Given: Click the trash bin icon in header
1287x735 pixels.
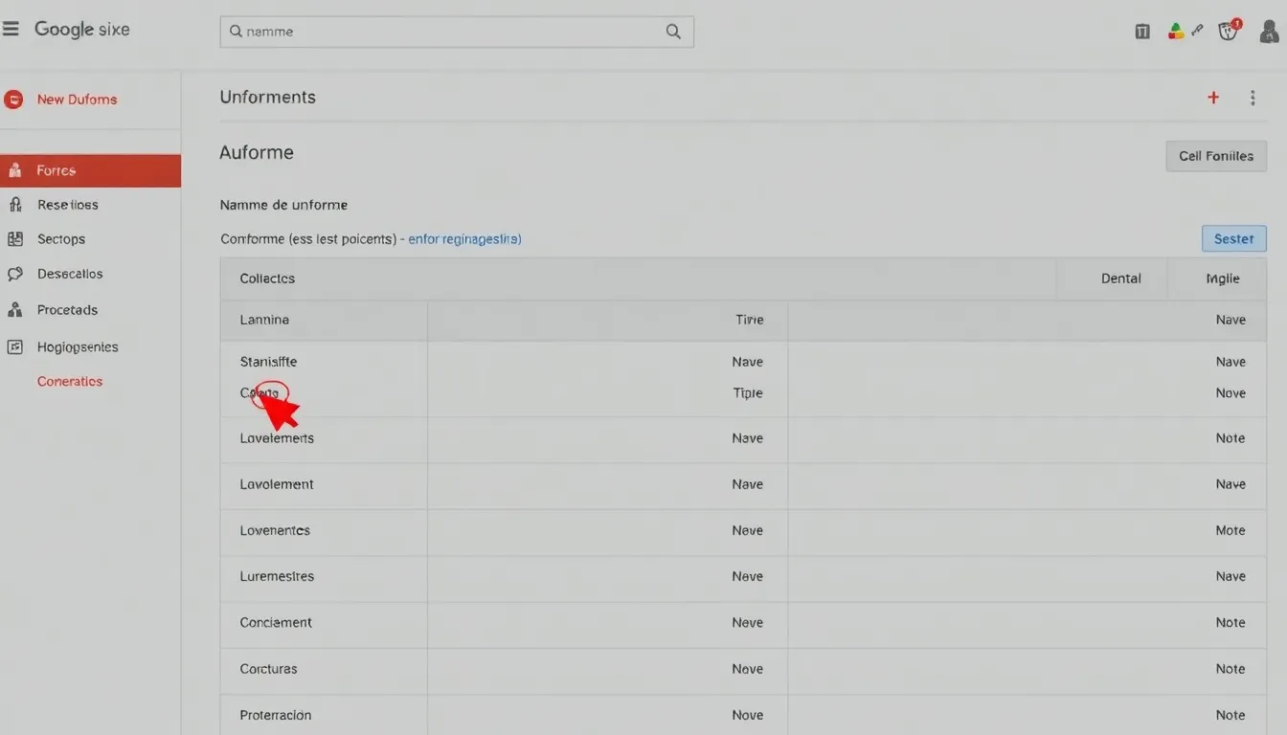Looking at the screenshot, I should click(x=1142, y=32).
